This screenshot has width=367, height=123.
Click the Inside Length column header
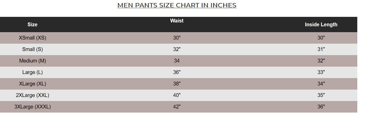[321, 24]
